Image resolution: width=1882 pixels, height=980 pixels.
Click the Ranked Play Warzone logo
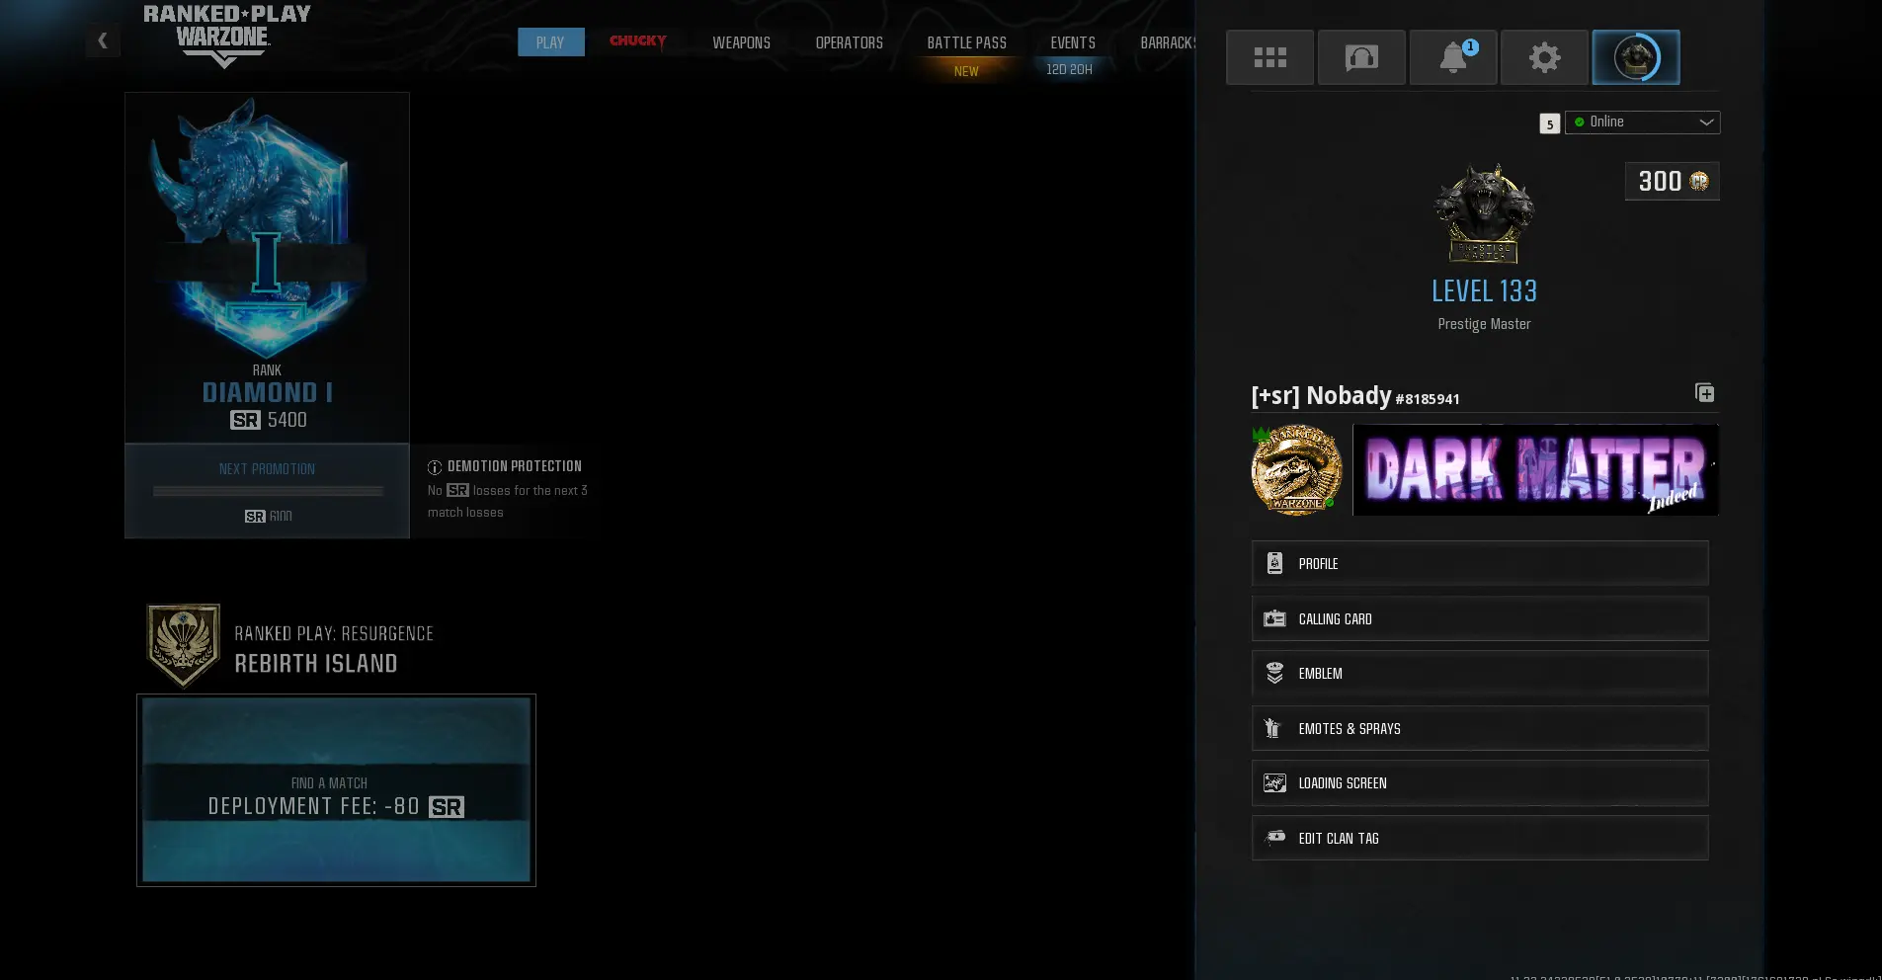(x=226, y=36)
